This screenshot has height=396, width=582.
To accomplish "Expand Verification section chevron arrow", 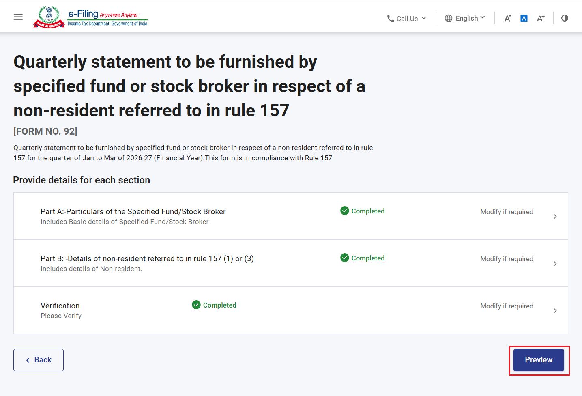I will point(555,311).
